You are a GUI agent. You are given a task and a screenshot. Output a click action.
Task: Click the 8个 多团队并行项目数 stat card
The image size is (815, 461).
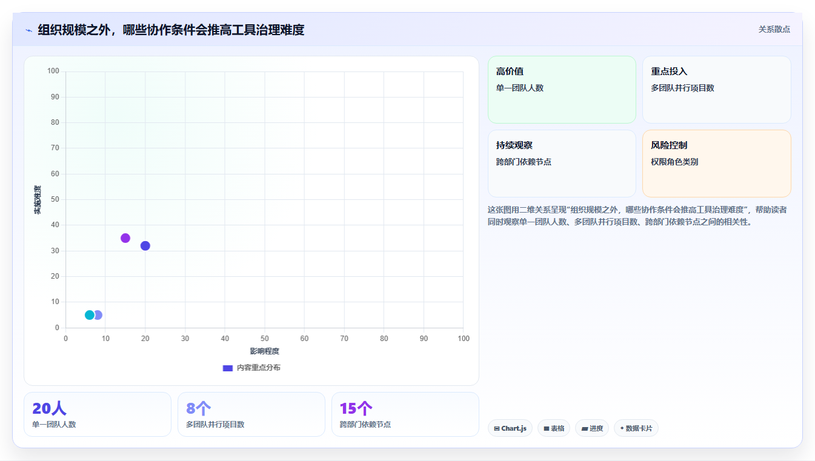tap(251, 414)
